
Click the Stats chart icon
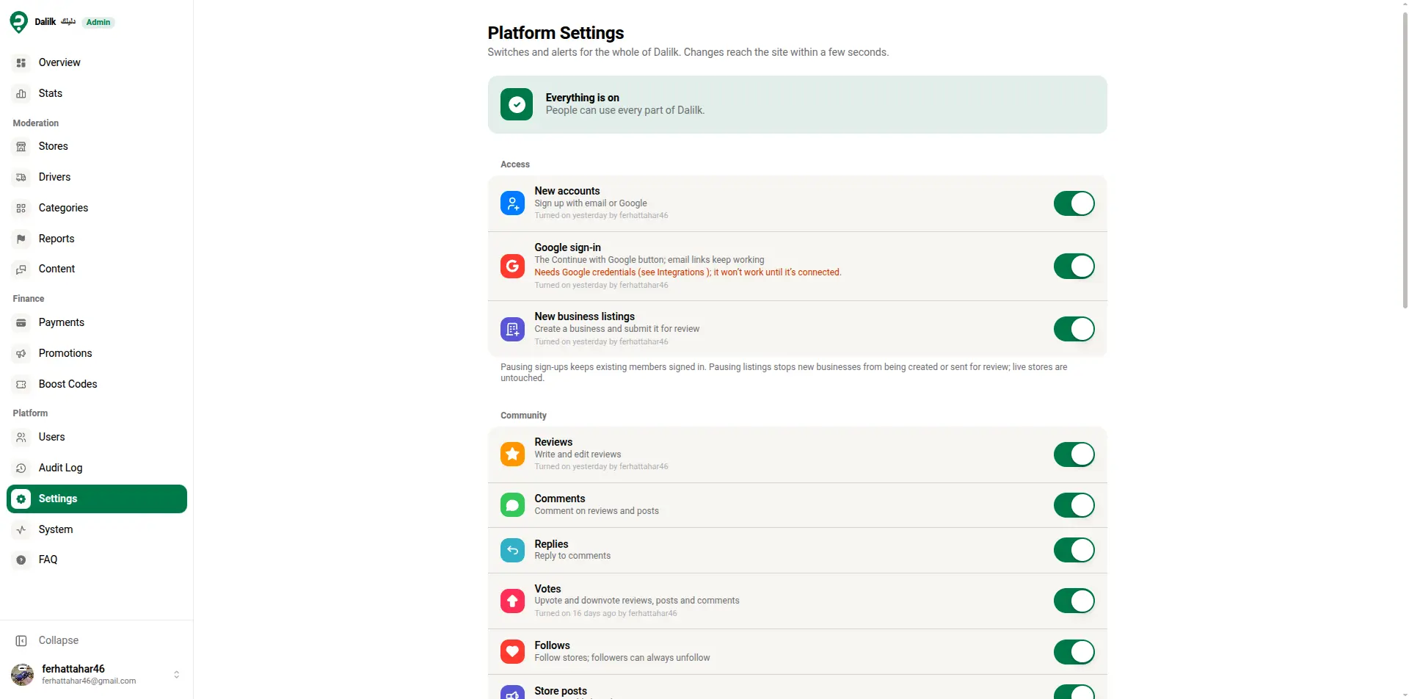[21, 94]
